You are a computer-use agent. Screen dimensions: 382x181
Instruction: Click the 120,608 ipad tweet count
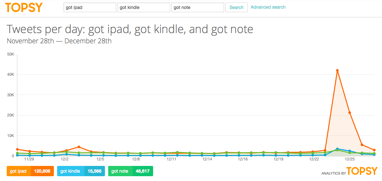click(x=42, y=171)
